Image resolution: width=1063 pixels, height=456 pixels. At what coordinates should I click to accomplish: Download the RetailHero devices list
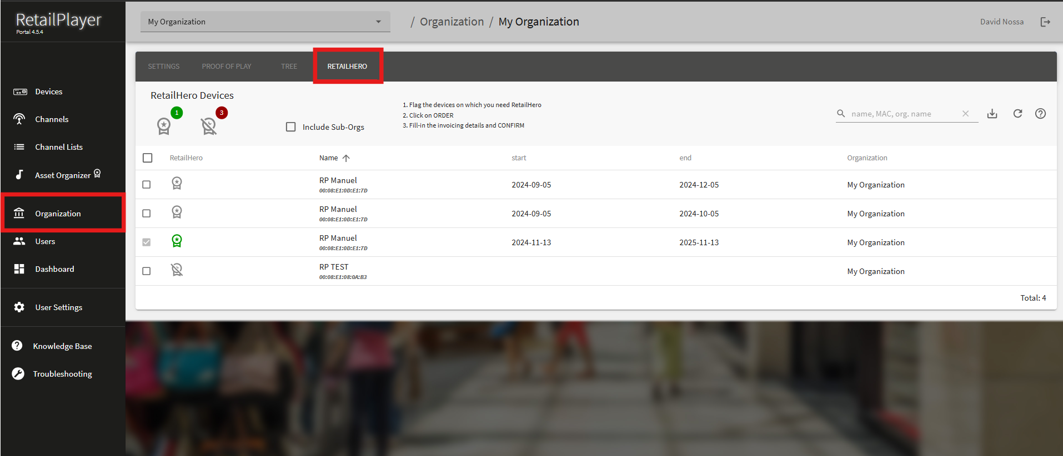[x=992, y=114]
